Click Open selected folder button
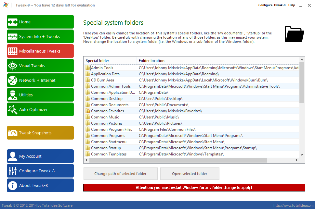Image resolution: width=315 pixels, height=209 pixels. pos(190,174)
